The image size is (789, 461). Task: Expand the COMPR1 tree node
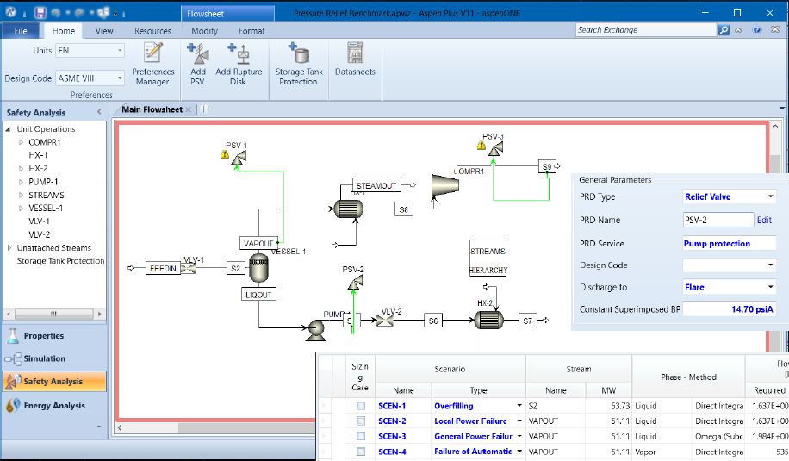tap(22, 142)
